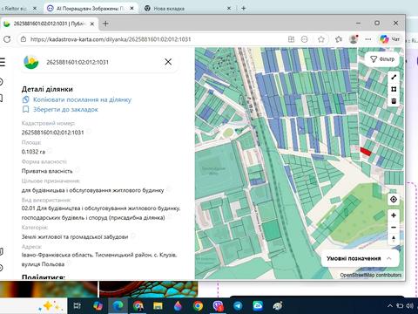Open the Edge profile avatar
Viewport: 418px width, 314px height.
[x=354, y=39]
